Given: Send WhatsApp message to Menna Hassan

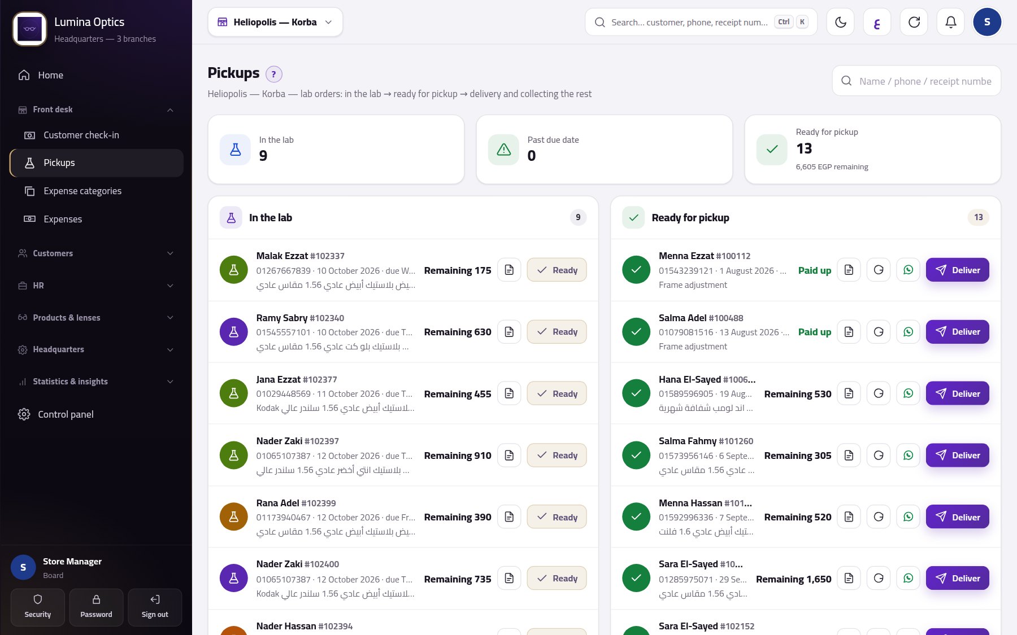Looking at the screenshot, I should point(908,517).
